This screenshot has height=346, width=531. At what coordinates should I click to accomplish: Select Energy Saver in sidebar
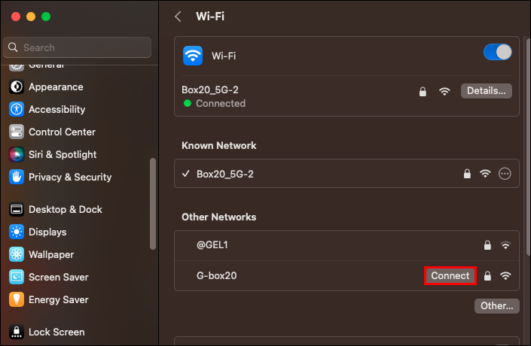coord(60,300)
